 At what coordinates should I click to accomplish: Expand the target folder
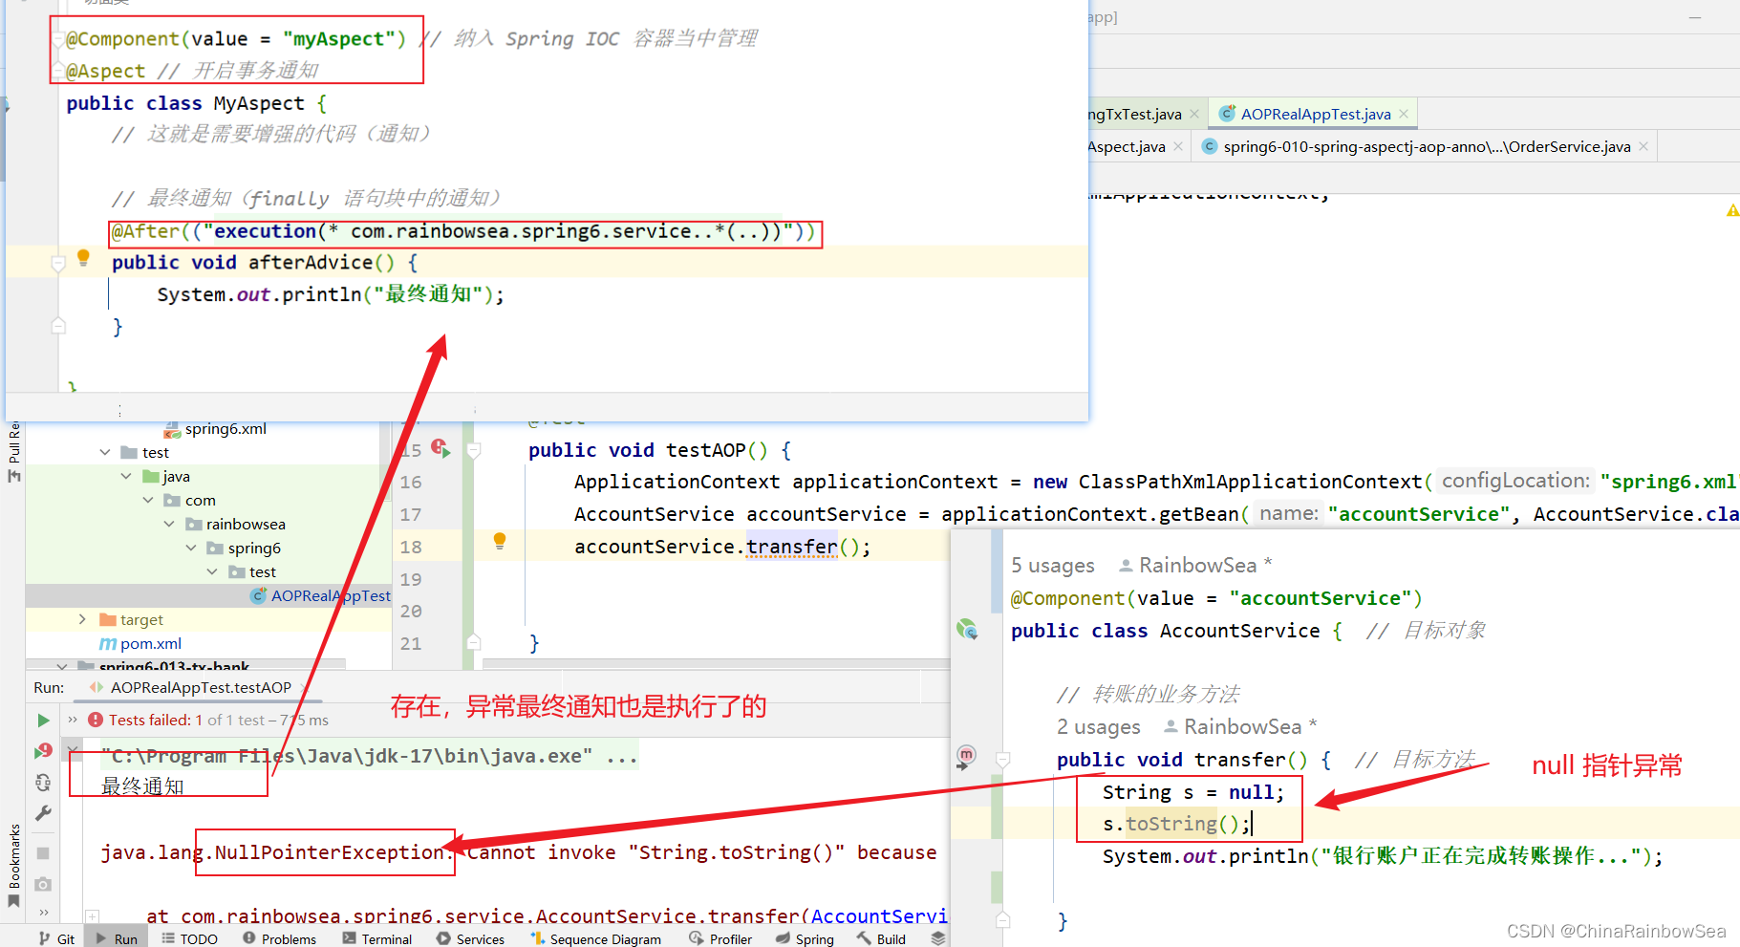click(x=83, y=619)
